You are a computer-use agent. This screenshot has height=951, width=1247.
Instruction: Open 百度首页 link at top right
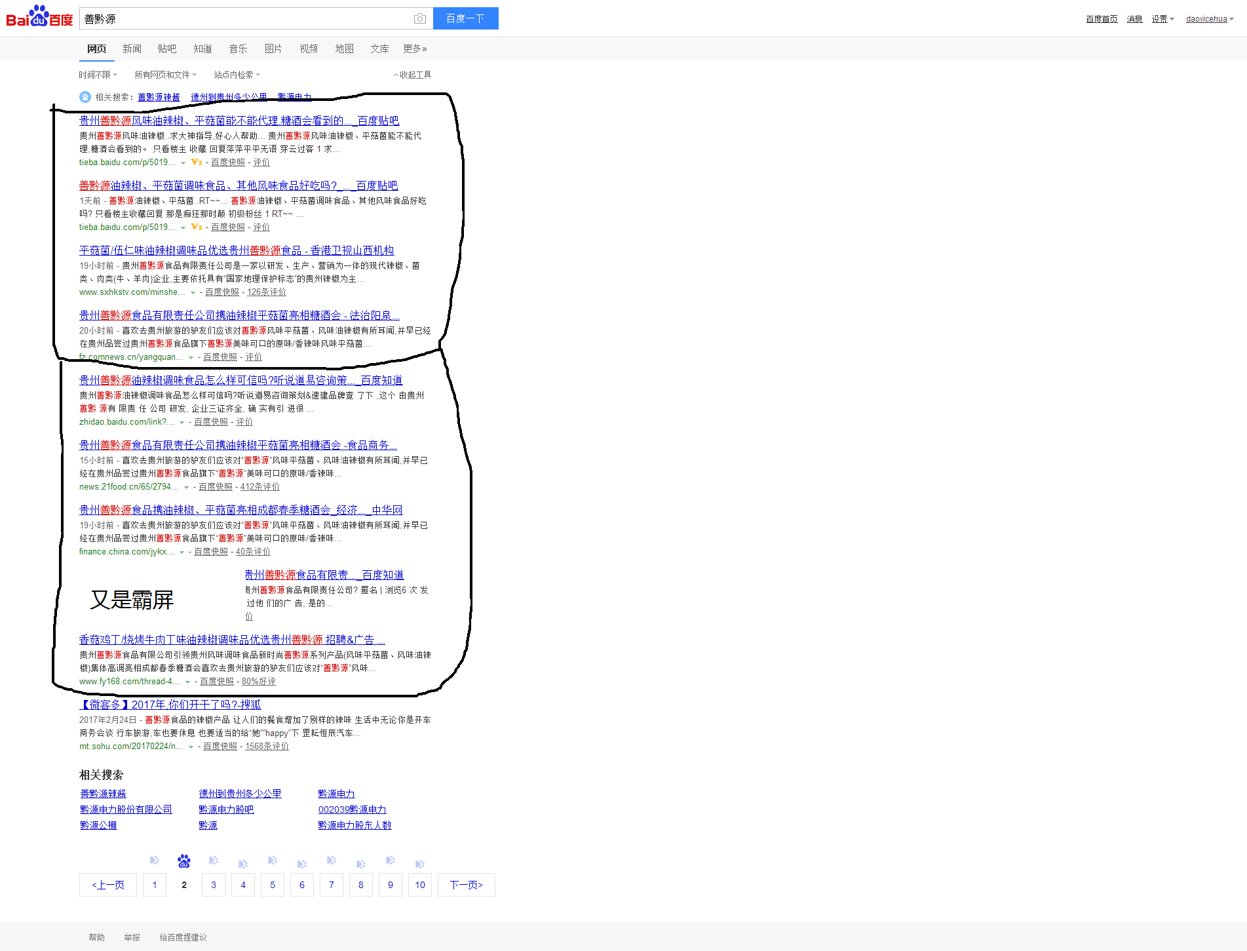pos(1102,19)
